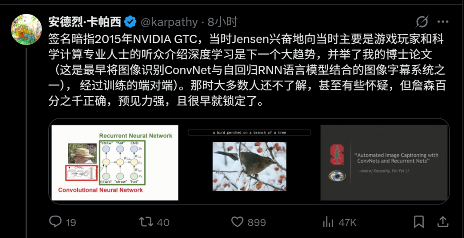The image size is (464, 238).
Task: Click the repost arrows icon
Action: 146,221
